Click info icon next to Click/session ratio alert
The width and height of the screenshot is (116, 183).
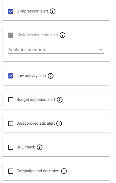(63, 35)
